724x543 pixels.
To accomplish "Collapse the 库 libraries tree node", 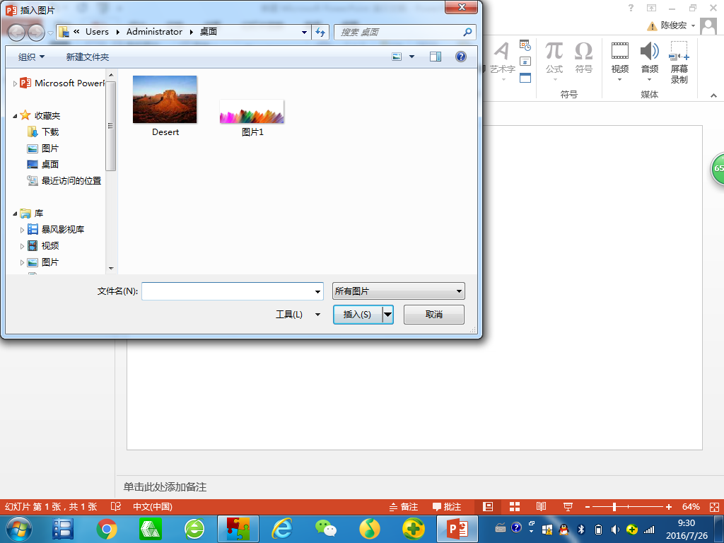I will point(15,214).
